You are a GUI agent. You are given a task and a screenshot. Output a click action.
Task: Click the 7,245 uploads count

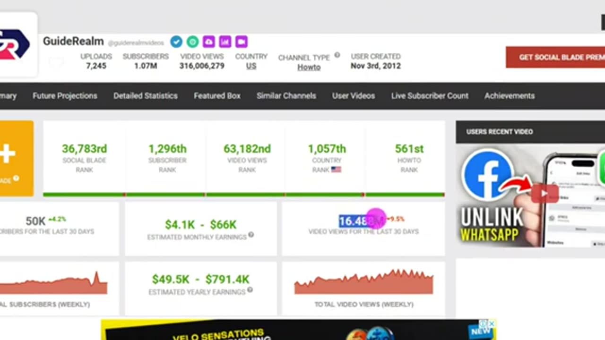tap(96, 66)
